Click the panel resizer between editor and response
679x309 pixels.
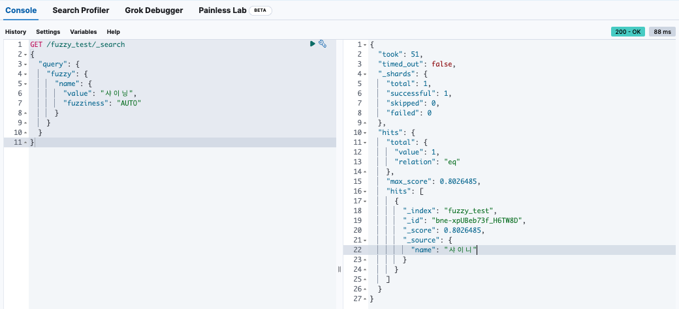coord(339,269)
